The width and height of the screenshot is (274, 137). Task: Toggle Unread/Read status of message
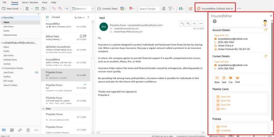[x=107, y=9]
